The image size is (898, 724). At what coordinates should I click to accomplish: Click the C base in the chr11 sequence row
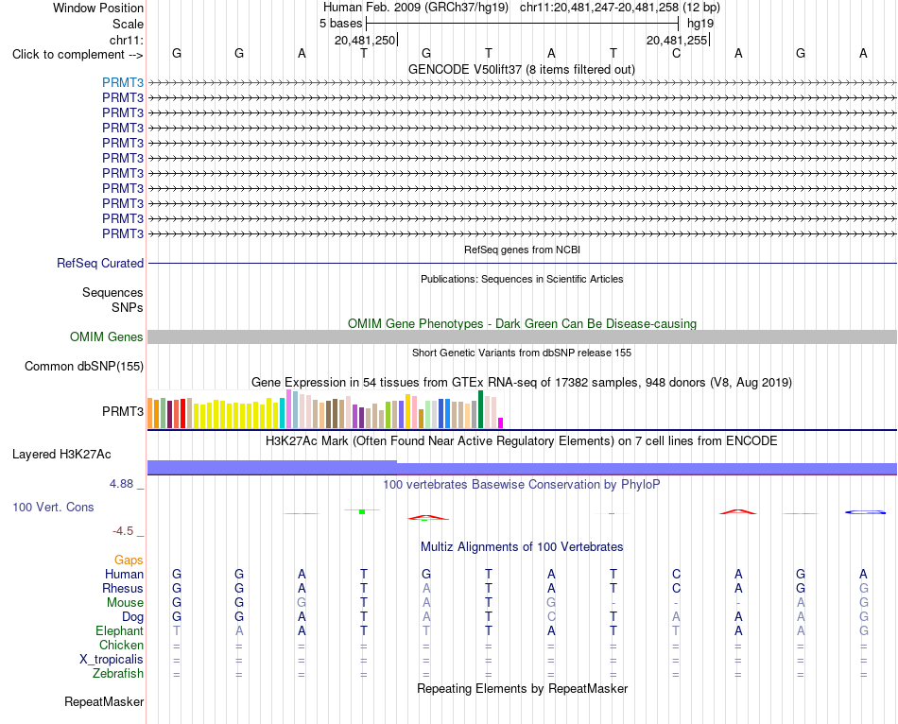(x=677, y=53)
